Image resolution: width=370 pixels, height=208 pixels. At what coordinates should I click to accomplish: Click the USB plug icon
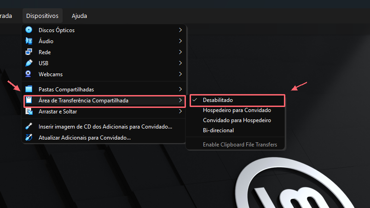tap(29, 63)
